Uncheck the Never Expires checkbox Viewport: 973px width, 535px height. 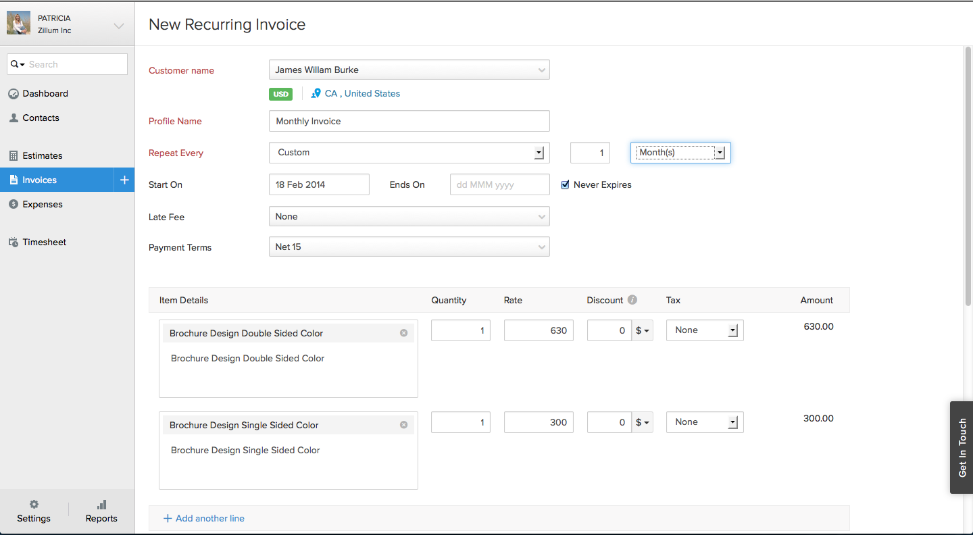coord(565,184)
